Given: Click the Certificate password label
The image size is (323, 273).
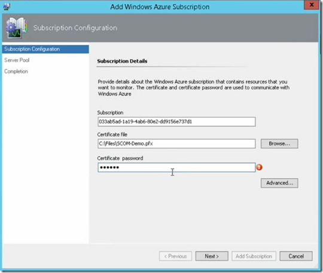Looking at the screenshot, I should coord(120,158).
